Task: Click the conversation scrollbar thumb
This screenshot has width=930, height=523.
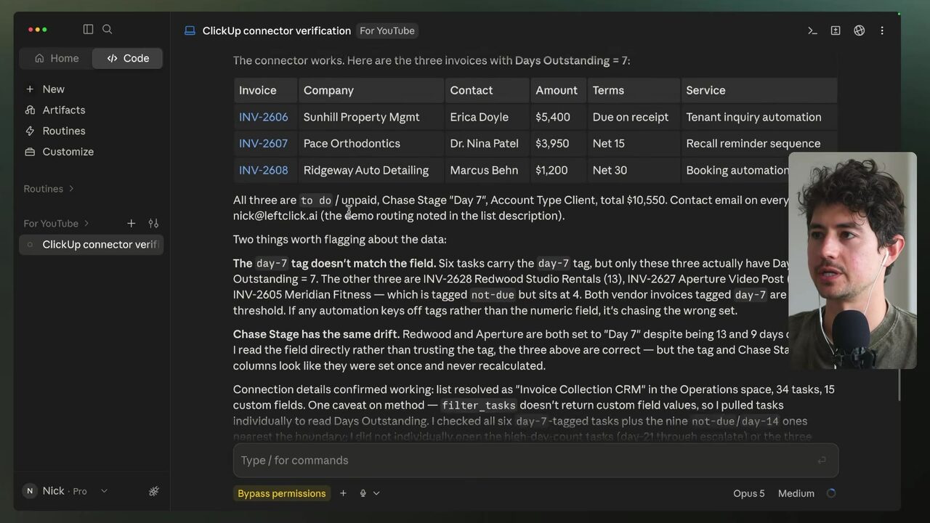Action: coord(899,385)
